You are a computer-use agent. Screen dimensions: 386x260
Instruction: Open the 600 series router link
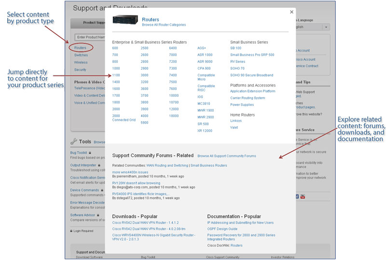[x=115, y=48]
